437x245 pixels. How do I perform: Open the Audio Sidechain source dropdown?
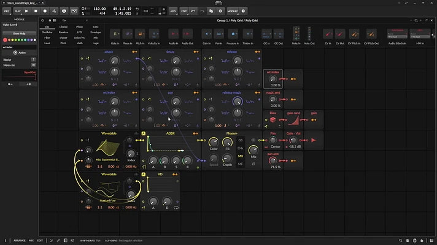[x=397, y=37]
